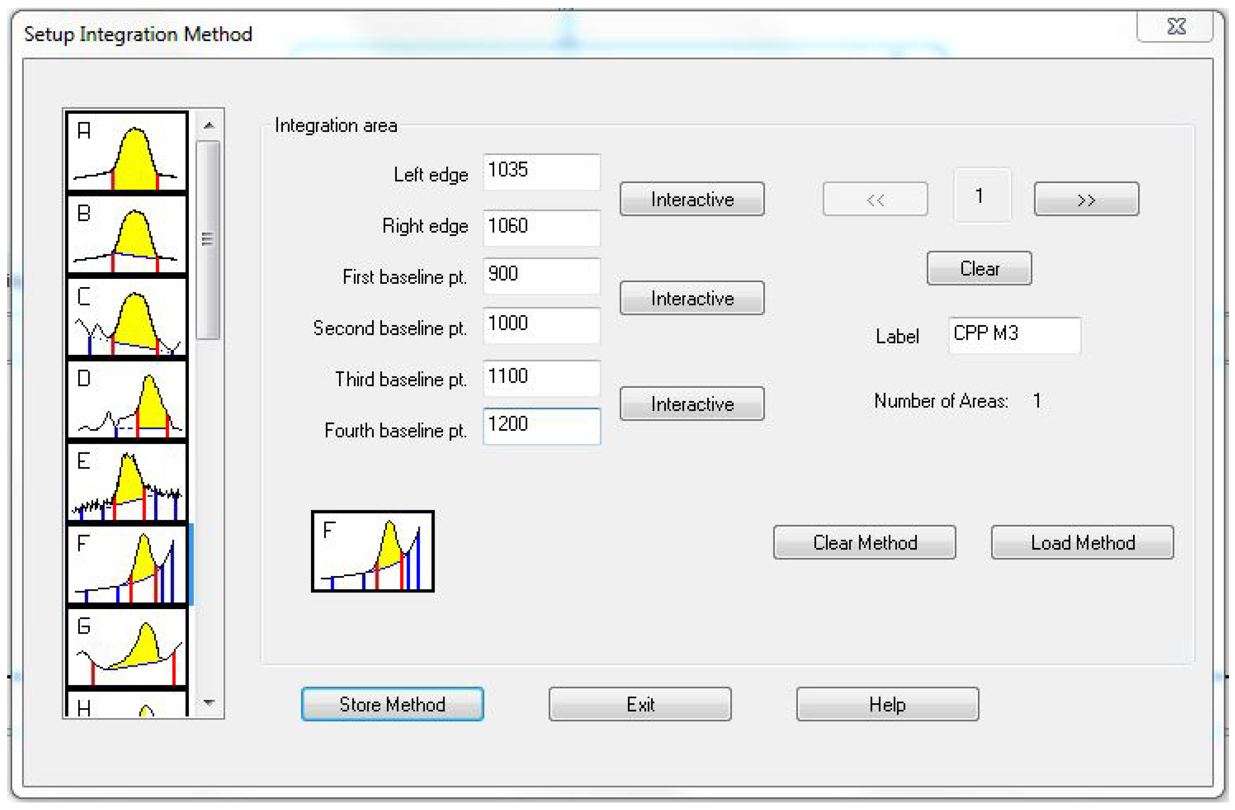This screenshot has height=810, width=1235.
Task: Click the Fourth baseline pt. field
Action: tap(542, 426)
